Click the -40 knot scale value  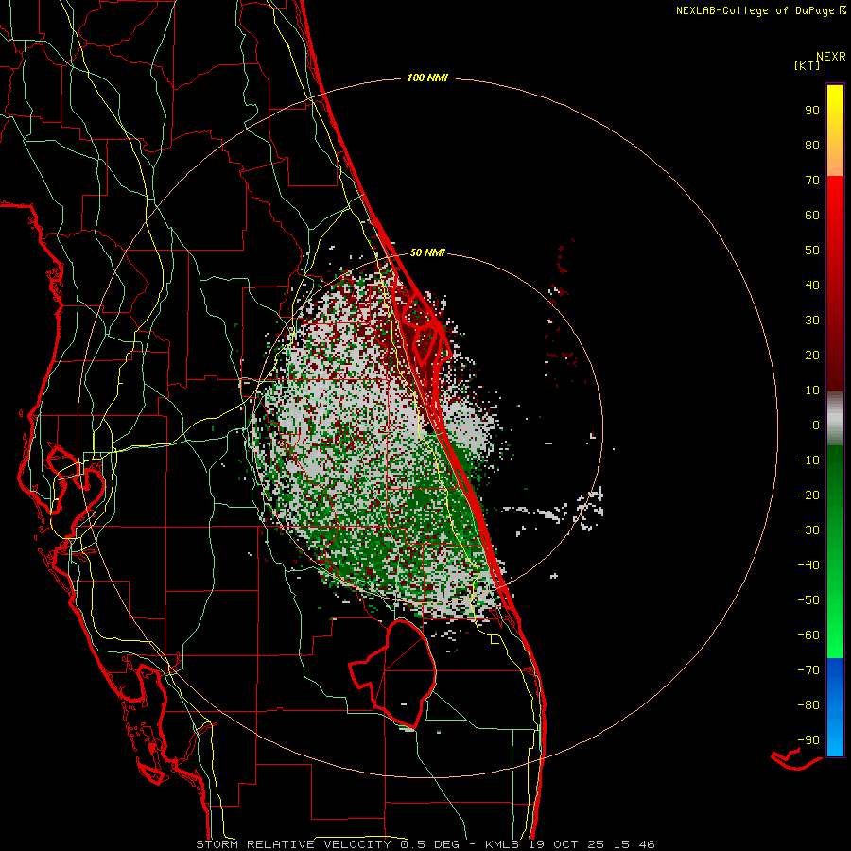[808, 565]
